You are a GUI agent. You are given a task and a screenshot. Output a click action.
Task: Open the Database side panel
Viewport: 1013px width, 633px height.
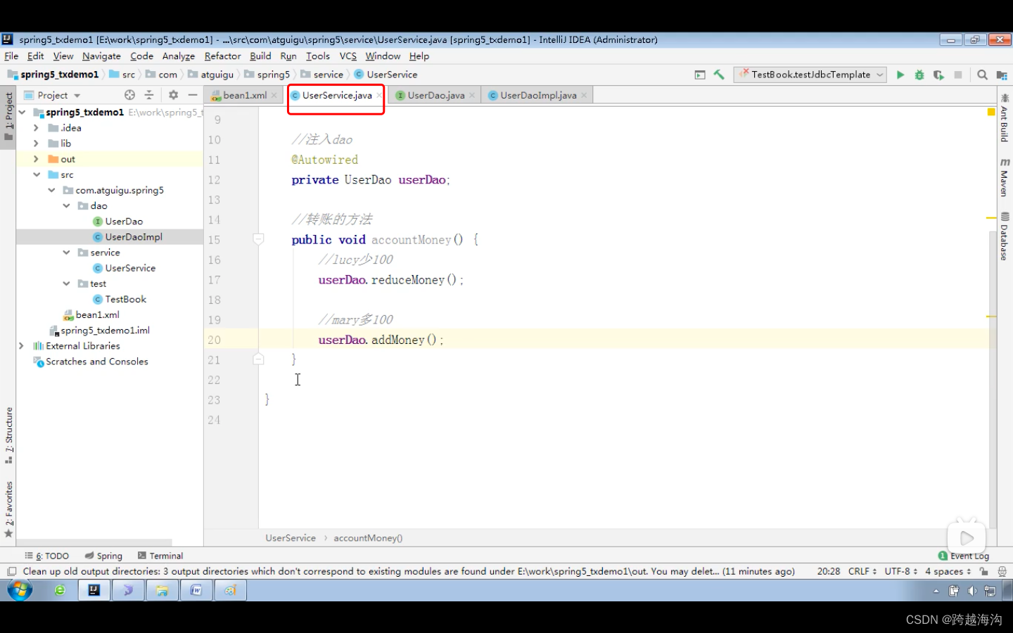pos(1004,237)
